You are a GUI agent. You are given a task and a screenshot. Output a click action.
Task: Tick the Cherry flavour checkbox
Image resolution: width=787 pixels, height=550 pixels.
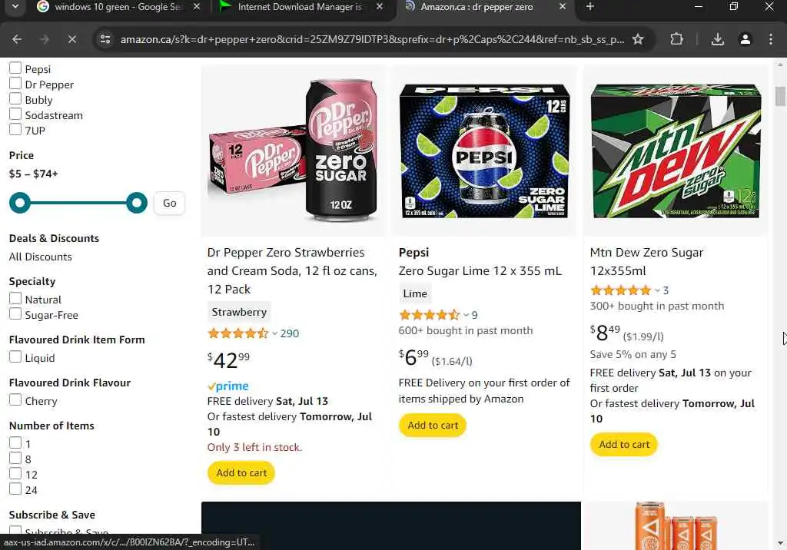(15, 400)
